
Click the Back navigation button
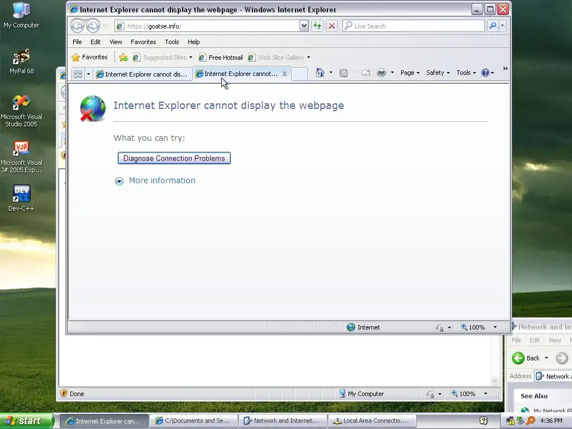pyautogui.click(x=77, y=26)
